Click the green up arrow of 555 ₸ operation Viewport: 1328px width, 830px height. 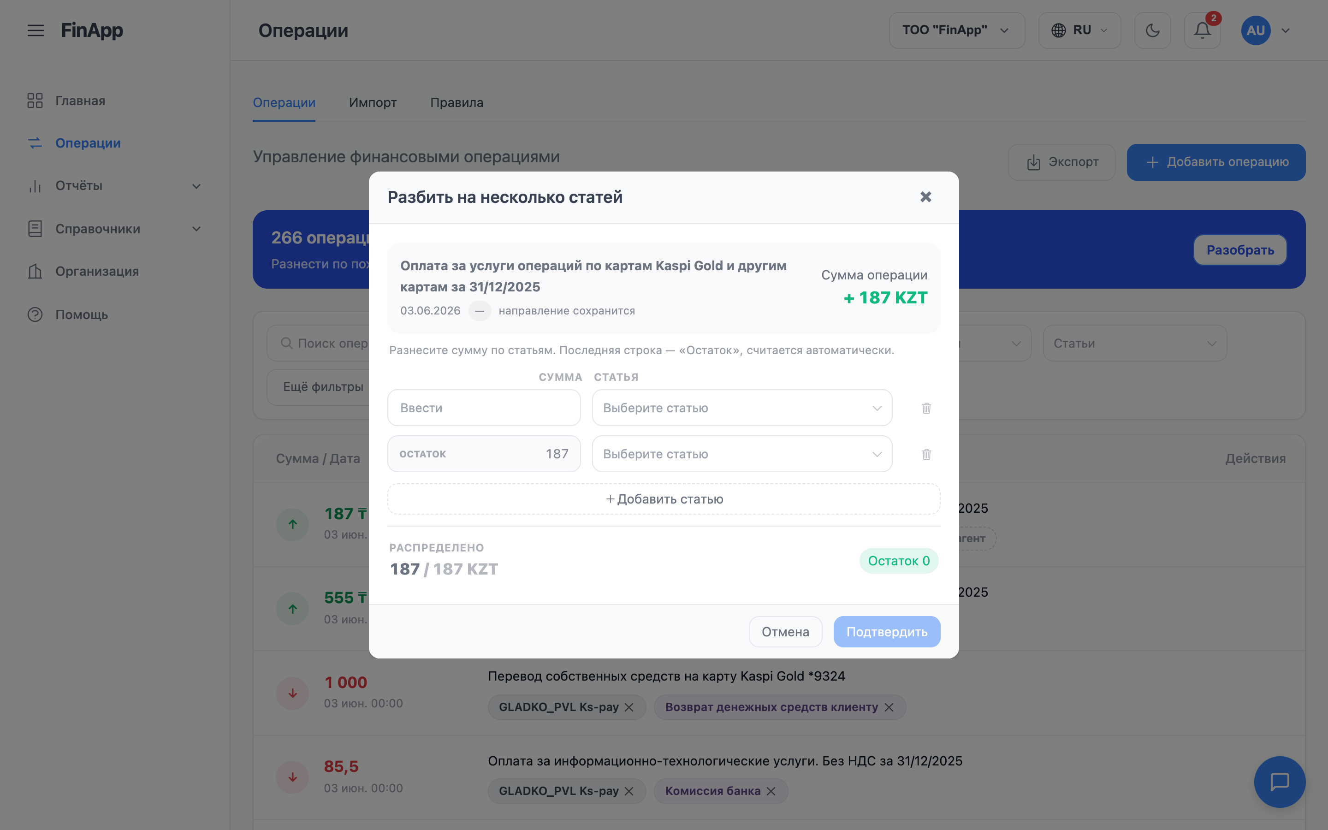(292, 609)
